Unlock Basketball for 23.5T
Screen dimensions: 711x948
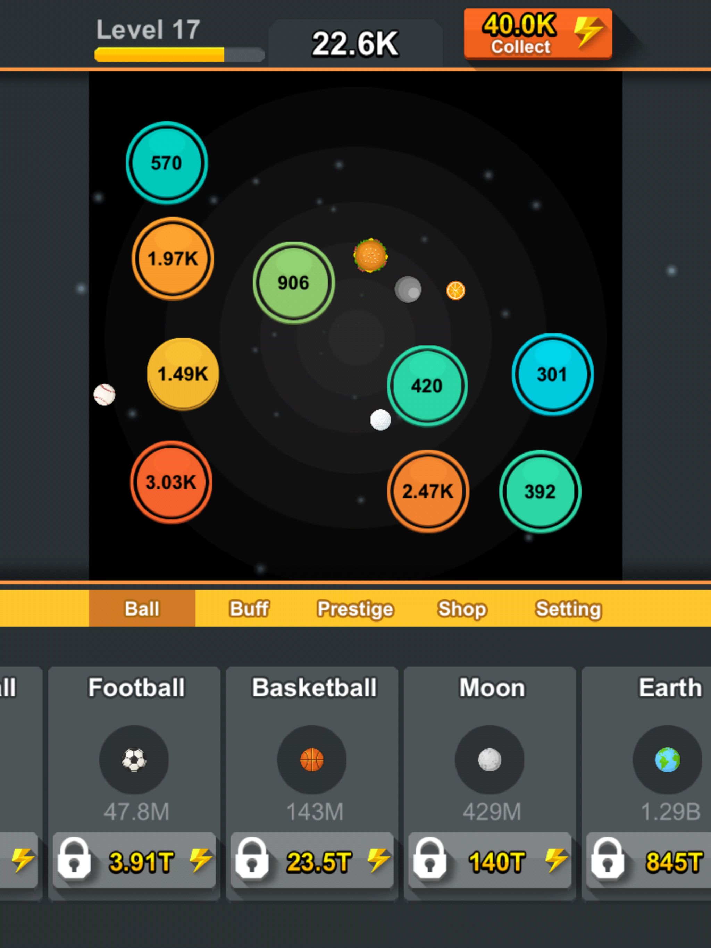[312, 861]
